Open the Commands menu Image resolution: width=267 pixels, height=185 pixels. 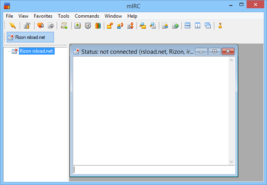coord(87,16)
